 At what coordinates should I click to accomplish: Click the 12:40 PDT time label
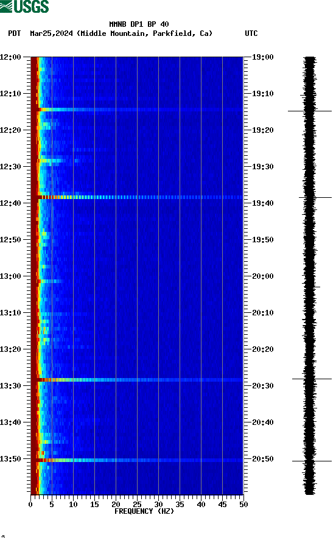coord(10,203)
